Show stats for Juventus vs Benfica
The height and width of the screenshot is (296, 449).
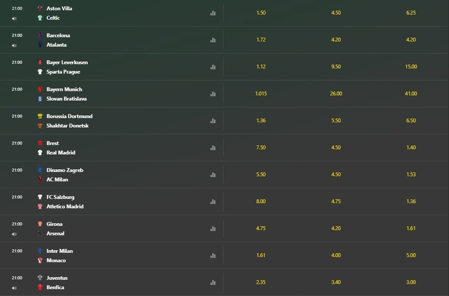pyautogui.click(x=213, y=283)
